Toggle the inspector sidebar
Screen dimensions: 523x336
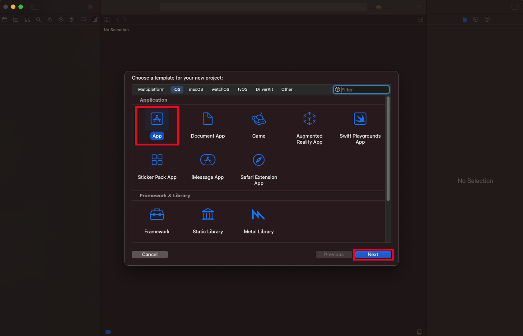tap(515, 7)
